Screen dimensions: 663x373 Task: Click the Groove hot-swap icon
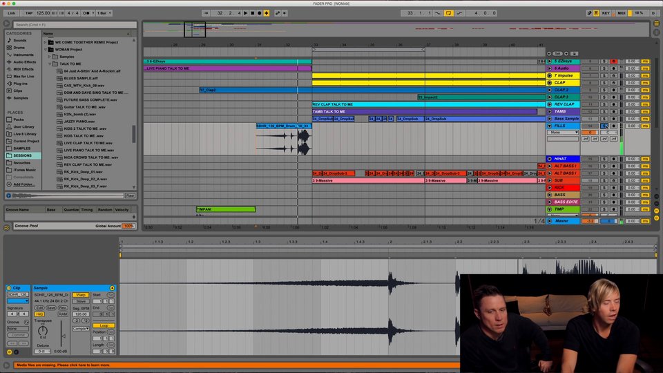pos(26,323)
